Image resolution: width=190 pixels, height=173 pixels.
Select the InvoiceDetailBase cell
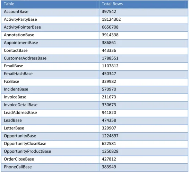tap(50, 105)
